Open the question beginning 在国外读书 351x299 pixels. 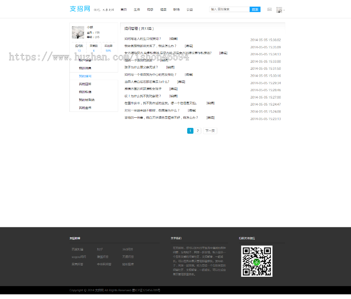click(x=161, y=103)
